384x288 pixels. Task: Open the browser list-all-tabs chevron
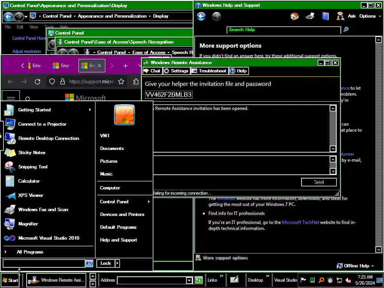(139, 66)
